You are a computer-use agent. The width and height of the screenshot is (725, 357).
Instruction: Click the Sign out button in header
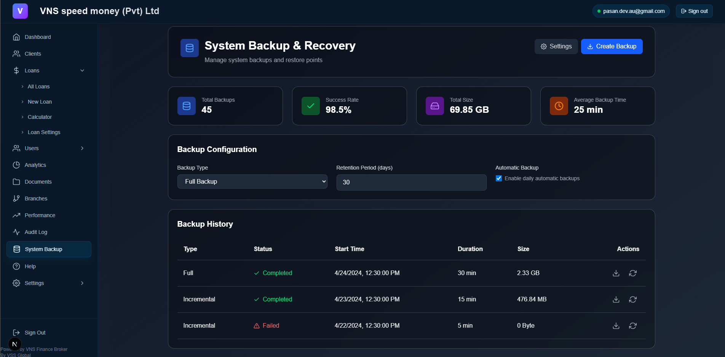point(694,11)
